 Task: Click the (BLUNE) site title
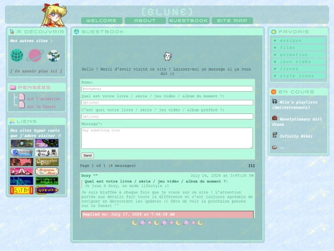[167, 12]
